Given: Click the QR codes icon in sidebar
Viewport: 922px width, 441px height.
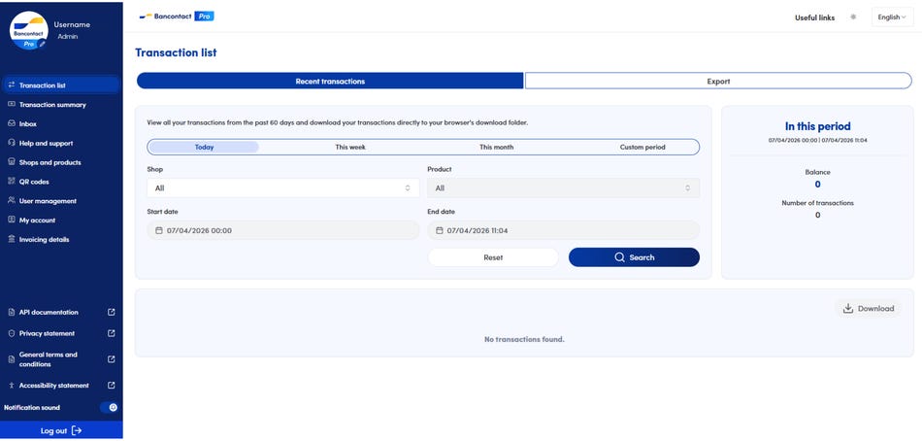Looking at the screenshot, I should [11, 182].
